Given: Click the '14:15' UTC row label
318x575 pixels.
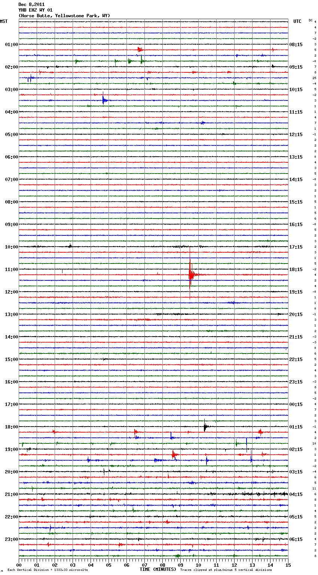Looking at the screenshot, I should 296,180.
